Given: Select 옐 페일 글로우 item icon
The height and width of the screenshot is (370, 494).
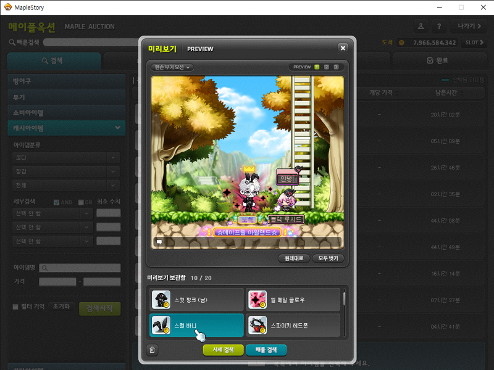Looking at the screenshot, I should coord(257,300).
